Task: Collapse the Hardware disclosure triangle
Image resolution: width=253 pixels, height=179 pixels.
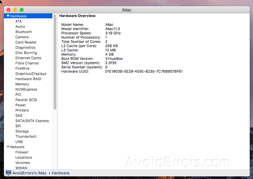Action: click(x=8, y=16)
